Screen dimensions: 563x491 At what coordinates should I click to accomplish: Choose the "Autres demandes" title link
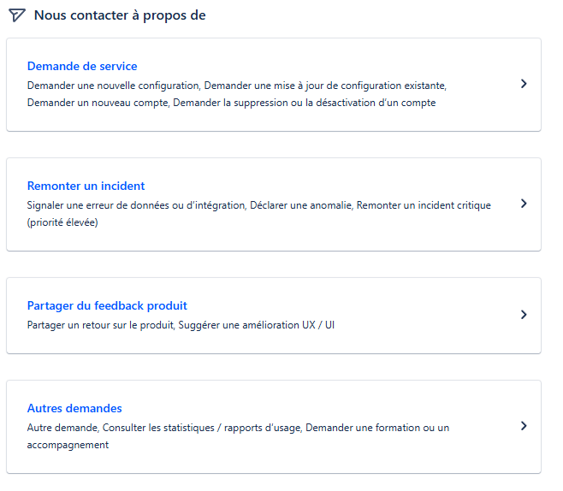pyautogui.click(x=74, y=408)
